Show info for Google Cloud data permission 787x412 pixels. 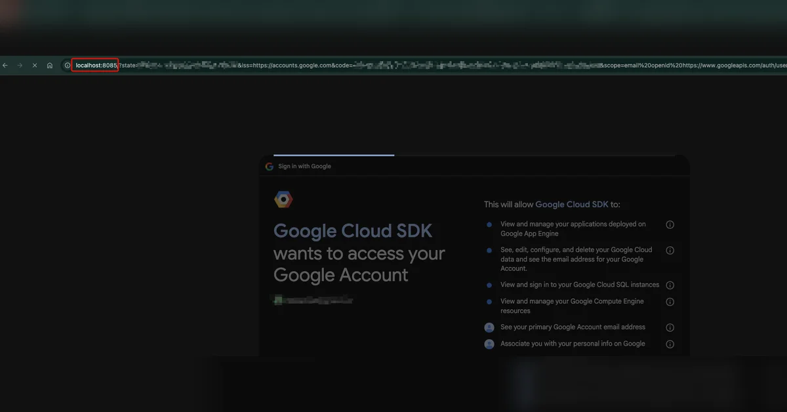[670, 250]
